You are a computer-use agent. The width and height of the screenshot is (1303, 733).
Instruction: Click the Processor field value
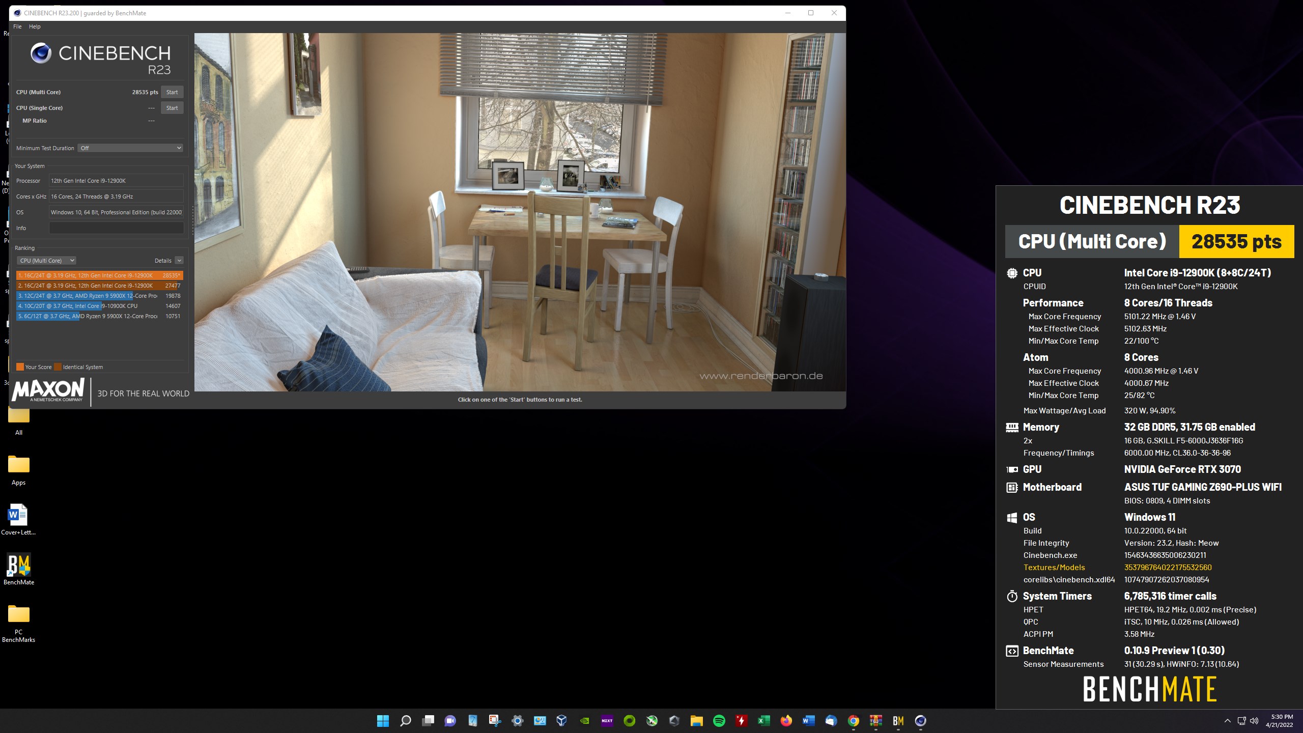pyautogui.click(x=117, y=181)
